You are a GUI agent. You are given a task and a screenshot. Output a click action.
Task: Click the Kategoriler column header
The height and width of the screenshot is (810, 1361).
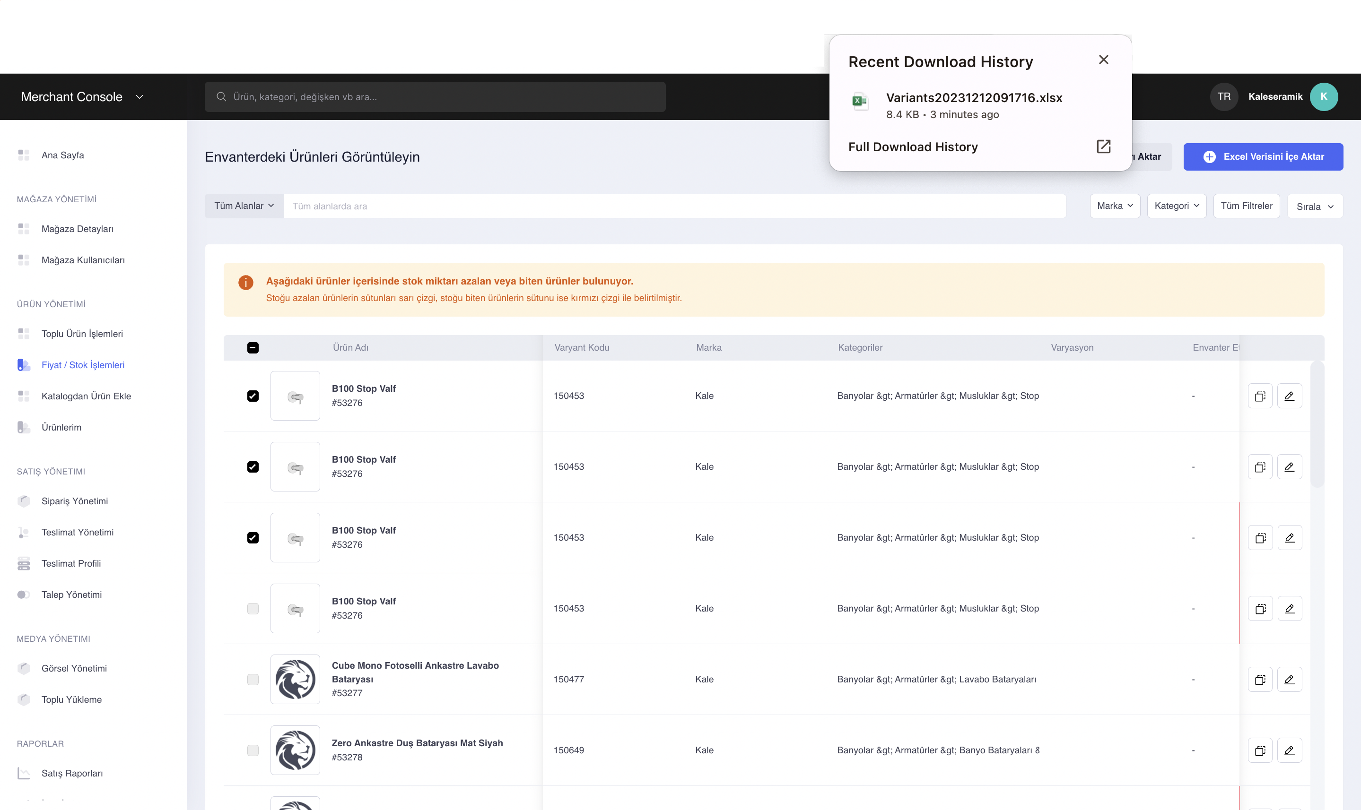[x=860, y=348]
